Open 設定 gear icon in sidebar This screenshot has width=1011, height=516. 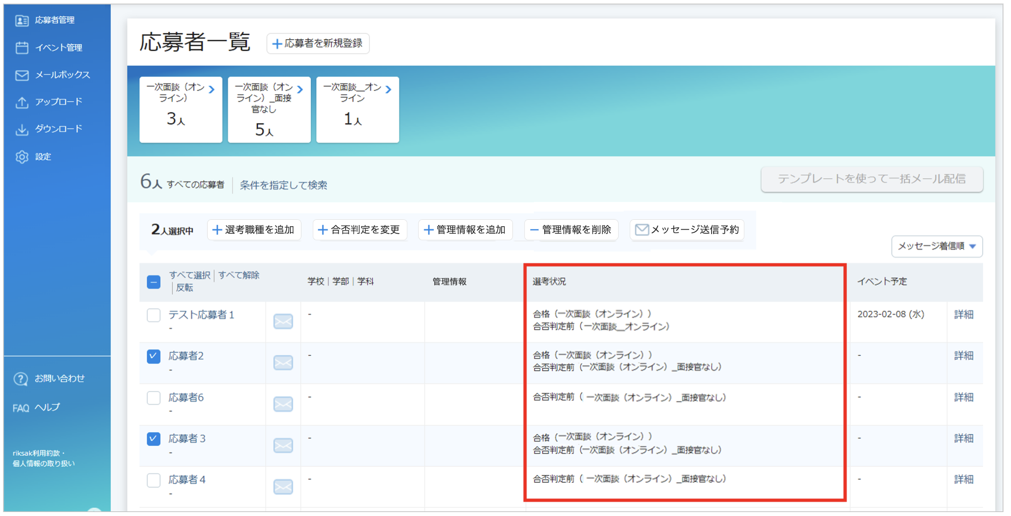tap(21, 157)
